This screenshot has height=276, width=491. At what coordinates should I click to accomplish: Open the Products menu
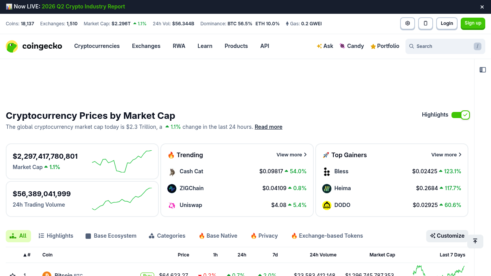click(x=236, y=46)
